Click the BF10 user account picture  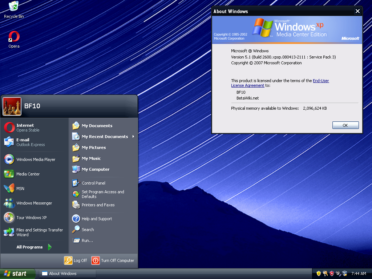(12, 106)
